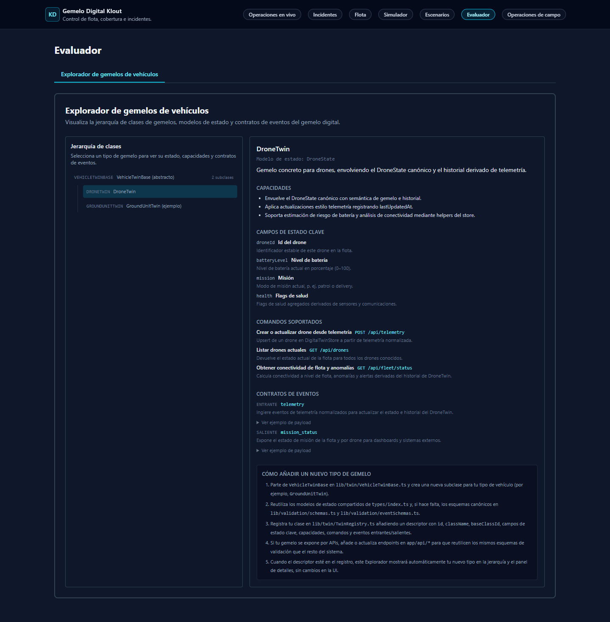Click the GET /api/fleet/status endpoint text
The image size is (610, 622).
(x=385, y=368)
